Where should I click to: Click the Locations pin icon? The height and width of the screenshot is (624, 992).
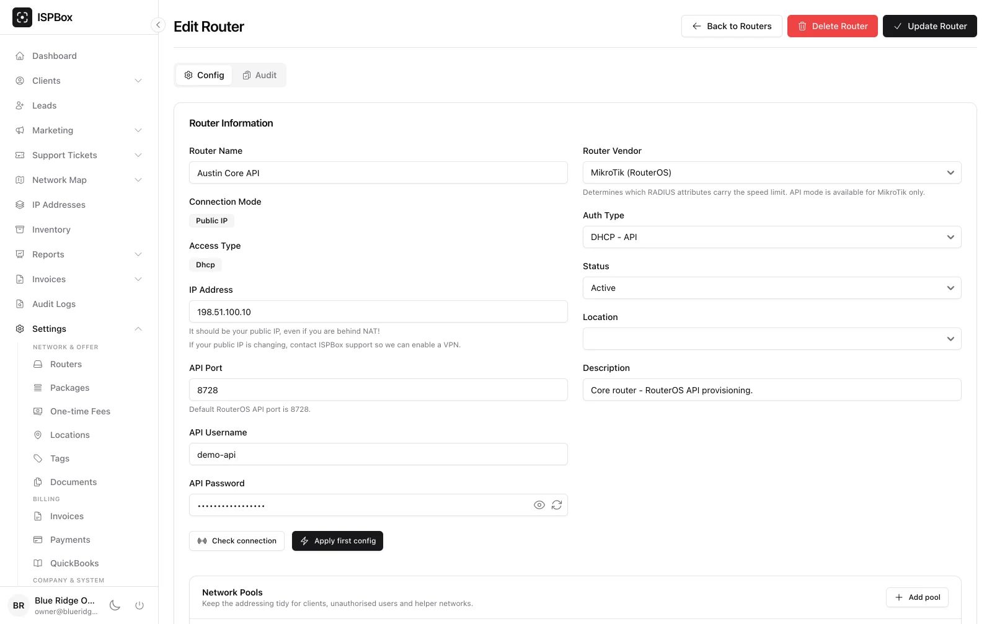coord(38,435)
